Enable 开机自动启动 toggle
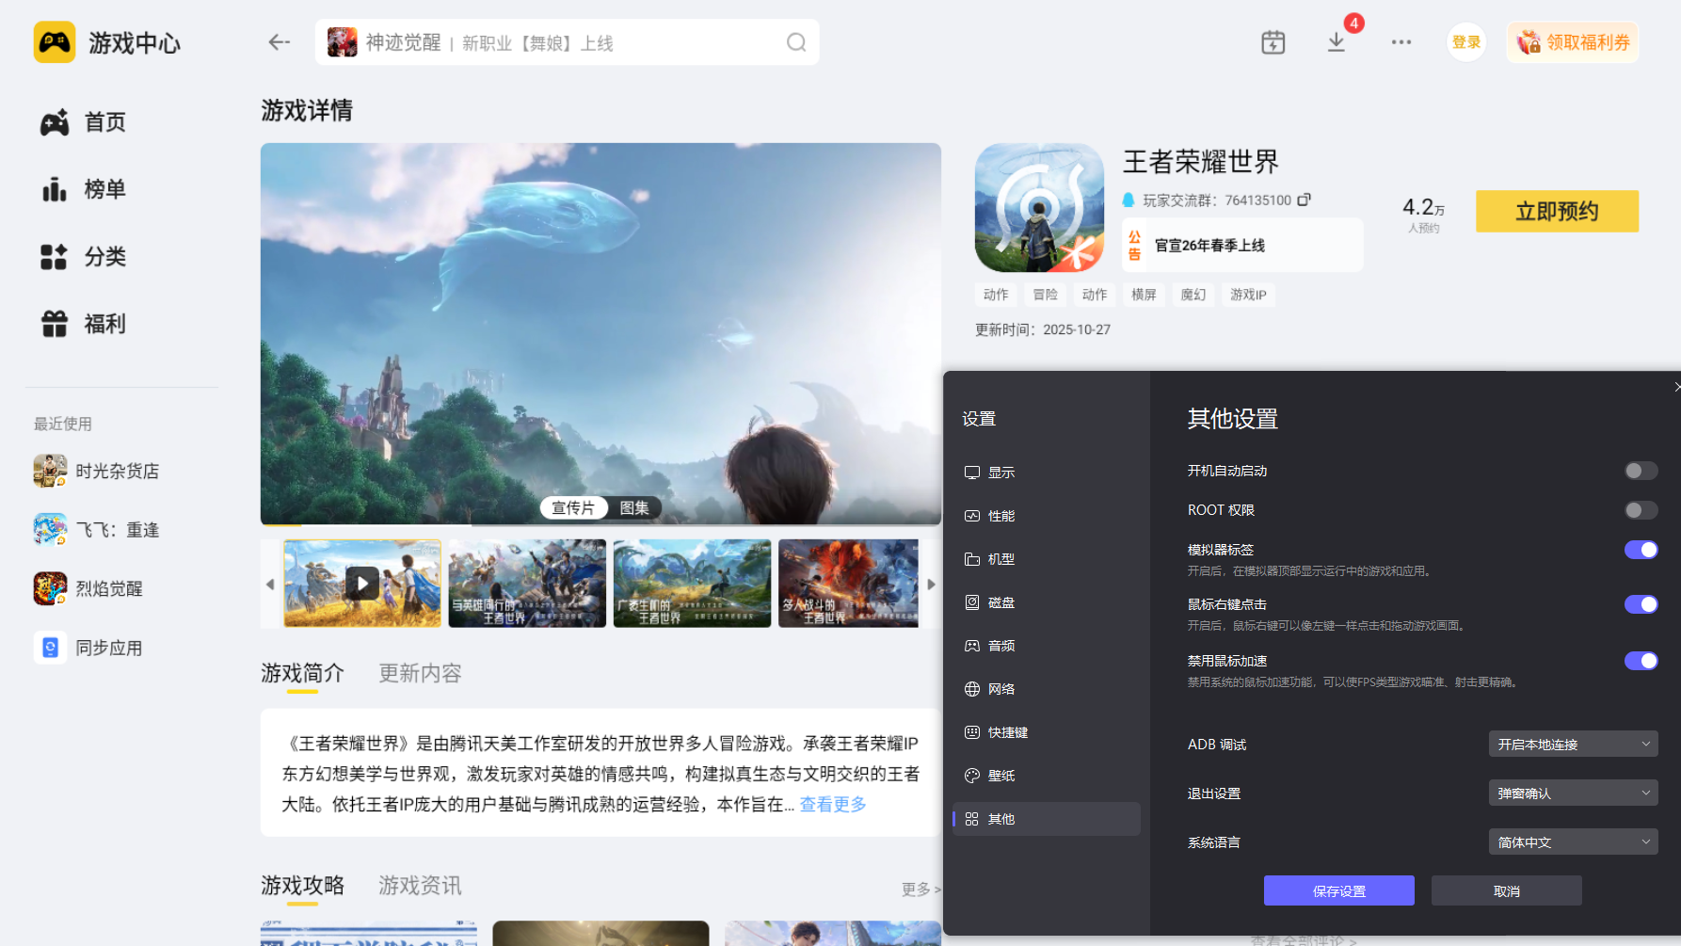1681x946 pixels. click(1641, 471)
